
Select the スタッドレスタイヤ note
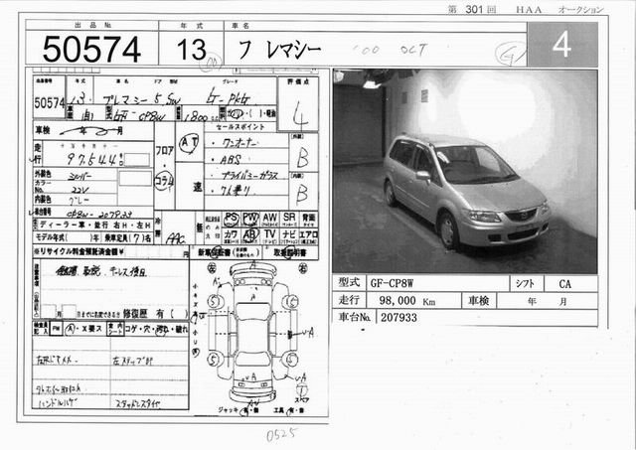[x=138, y=403]
